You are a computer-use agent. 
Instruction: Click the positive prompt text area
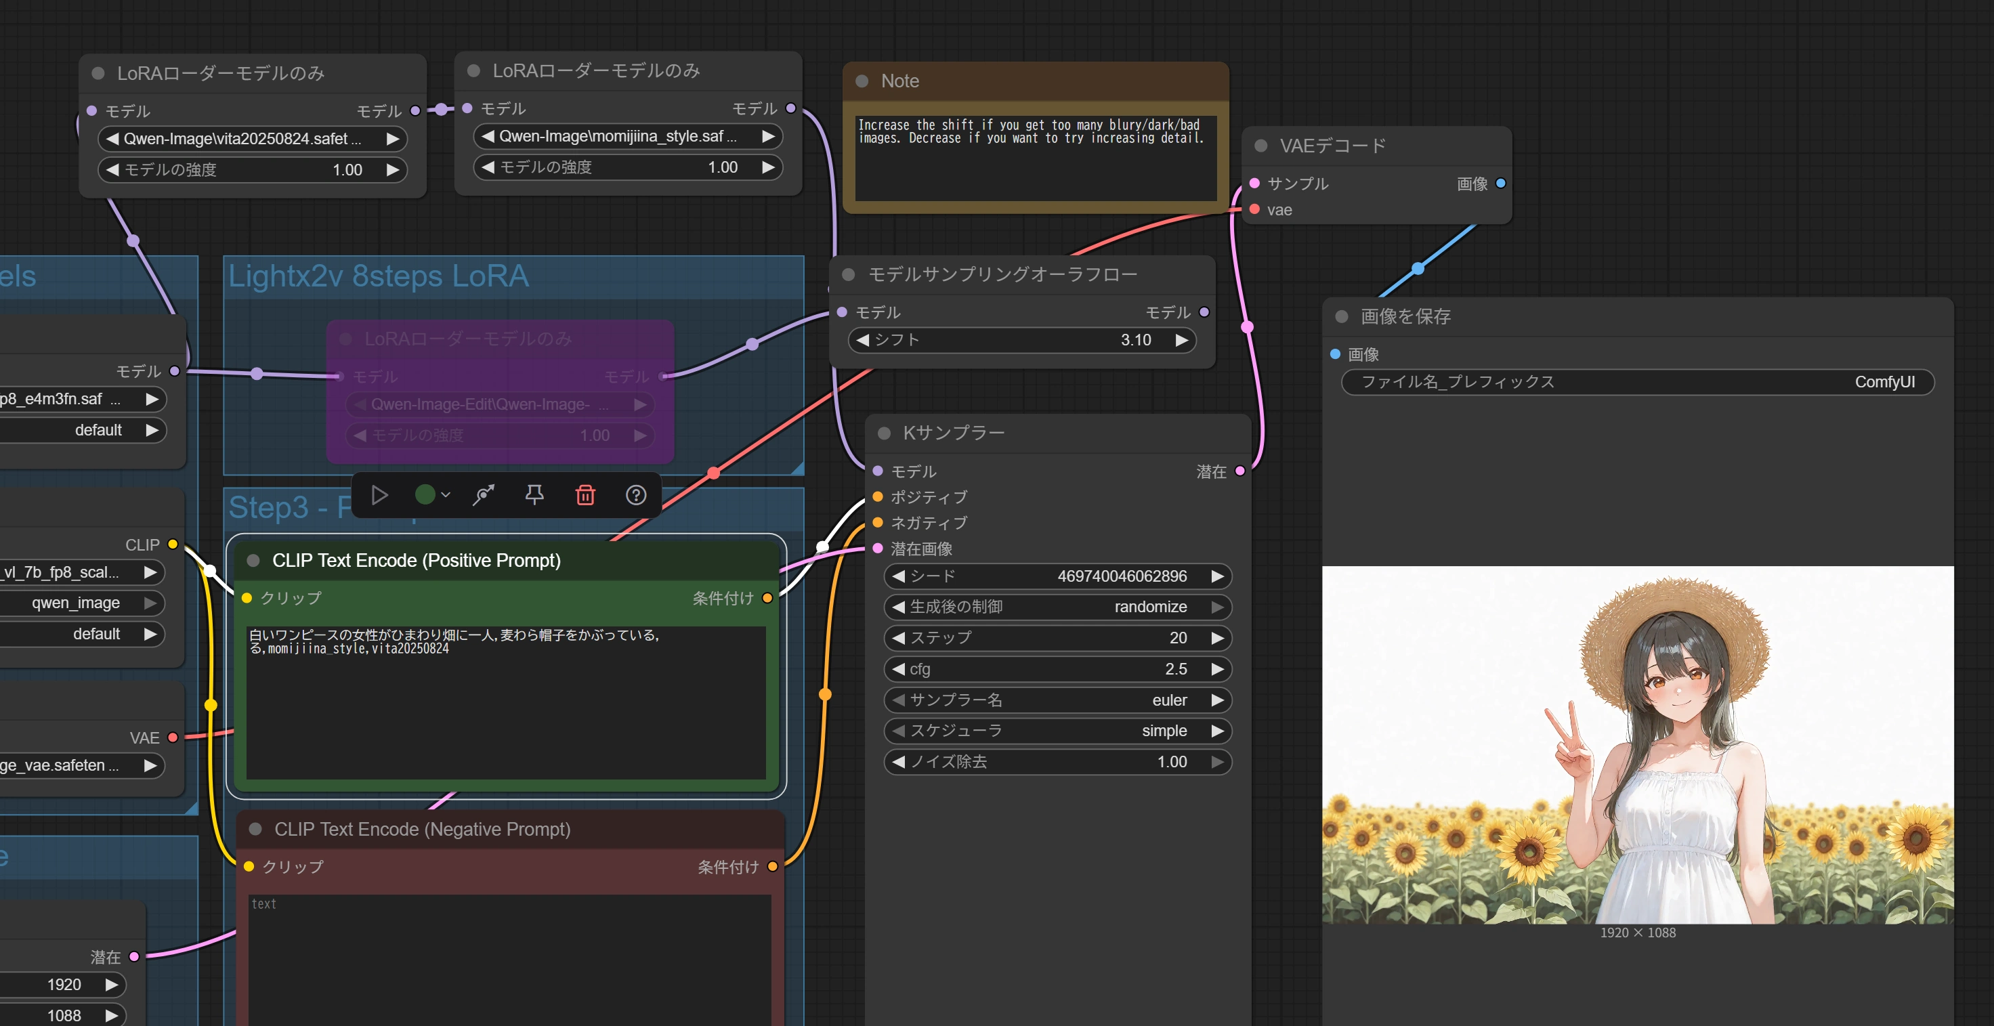pos(505,704)
